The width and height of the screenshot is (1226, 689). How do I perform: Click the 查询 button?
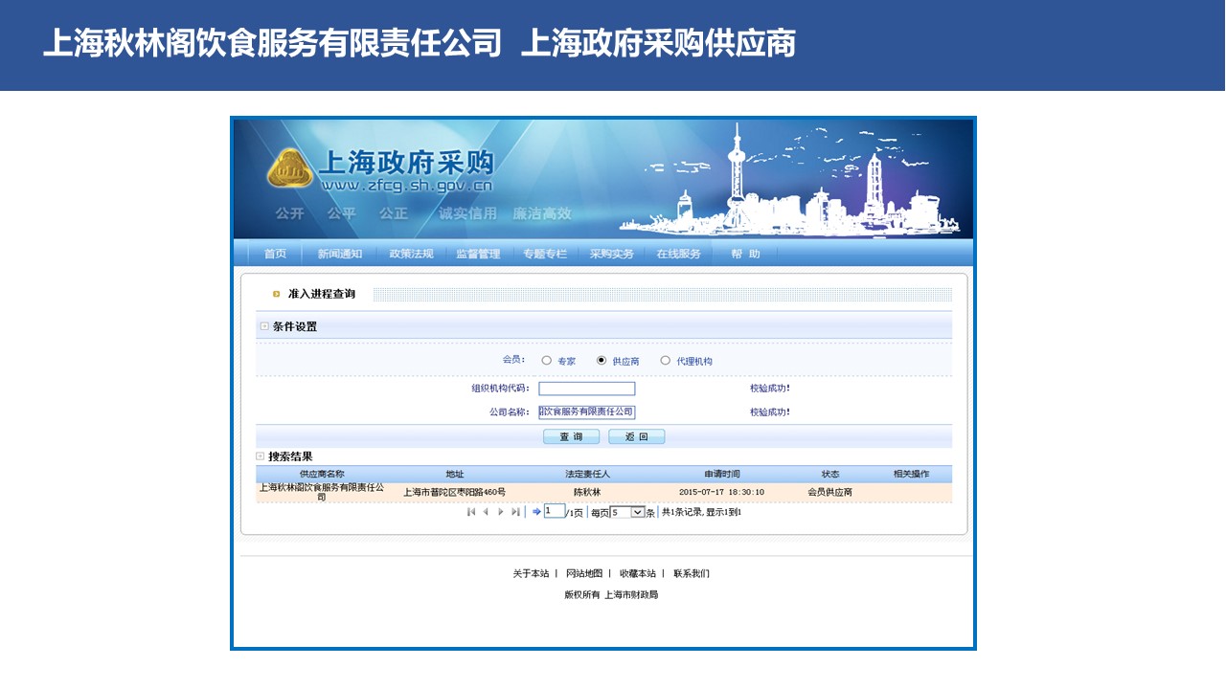tap(572, 436)
